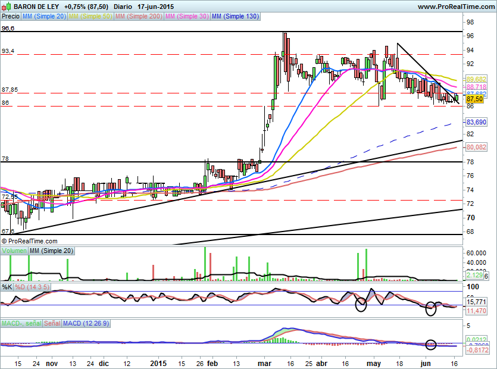Open the www.ProRealTime.com link at top right
The width and height of the screenshot is (497, 369).
pyautogui.click(x=456, y=7)
